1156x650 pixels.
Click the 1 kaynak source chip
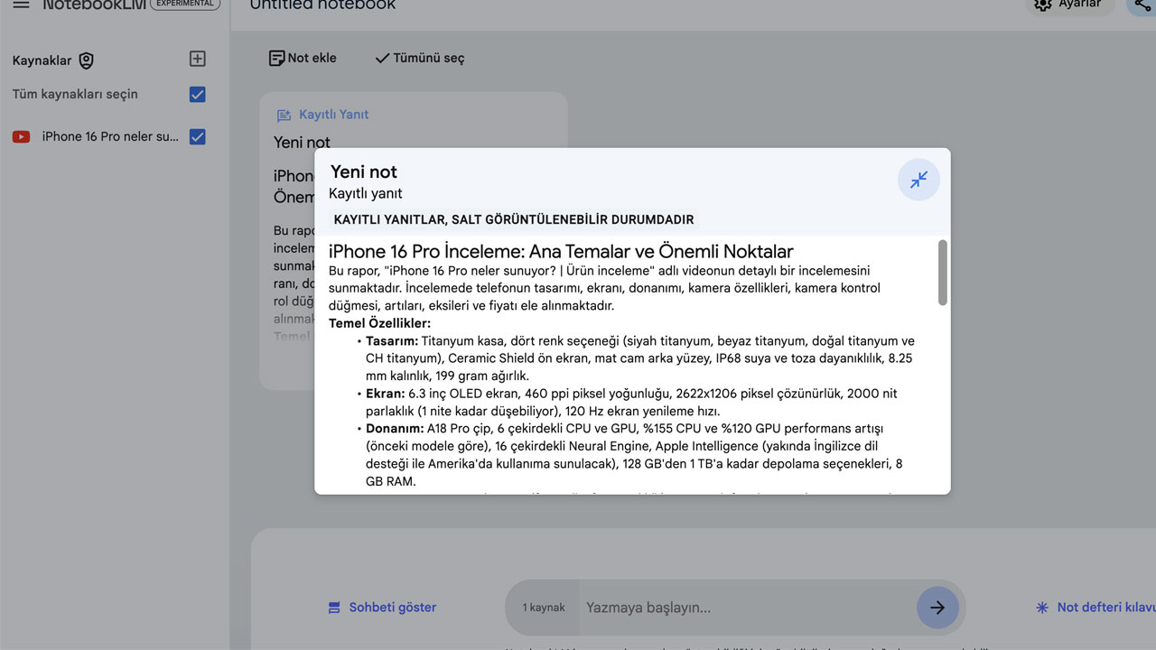pyautogui.click(x=544, y=608)
